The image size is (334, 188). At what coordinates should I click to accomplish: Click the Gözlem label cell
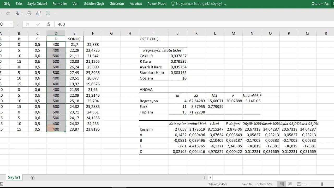154,78
